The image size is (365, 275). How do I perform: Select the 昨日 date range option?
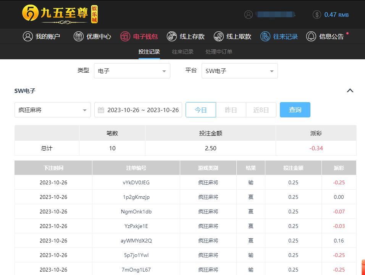point(231,110)
